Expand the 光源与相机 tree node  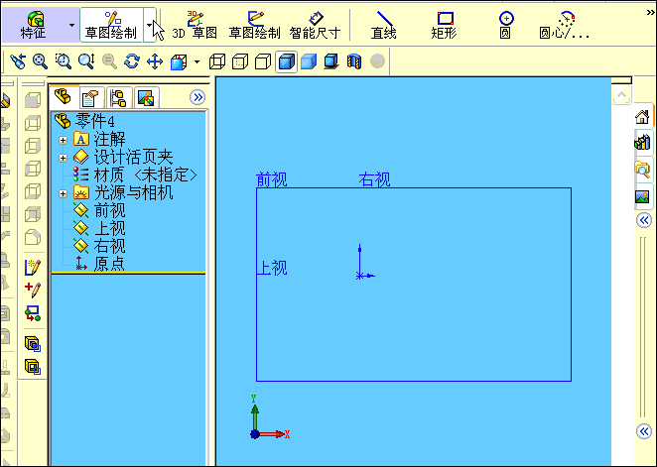(x=63, y=193)
